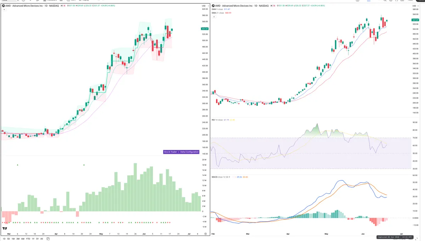425x241 pixels.
Task: Open chart settings gear at left chart bottom-right
Action: (x=205, y=234)
